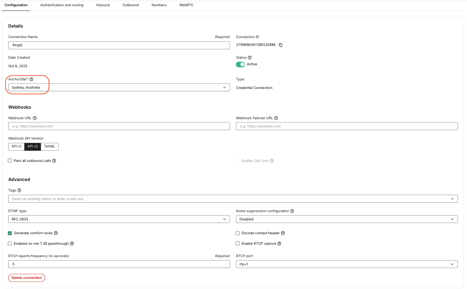Enable Park all outbound calls

(x=10, y=160)
